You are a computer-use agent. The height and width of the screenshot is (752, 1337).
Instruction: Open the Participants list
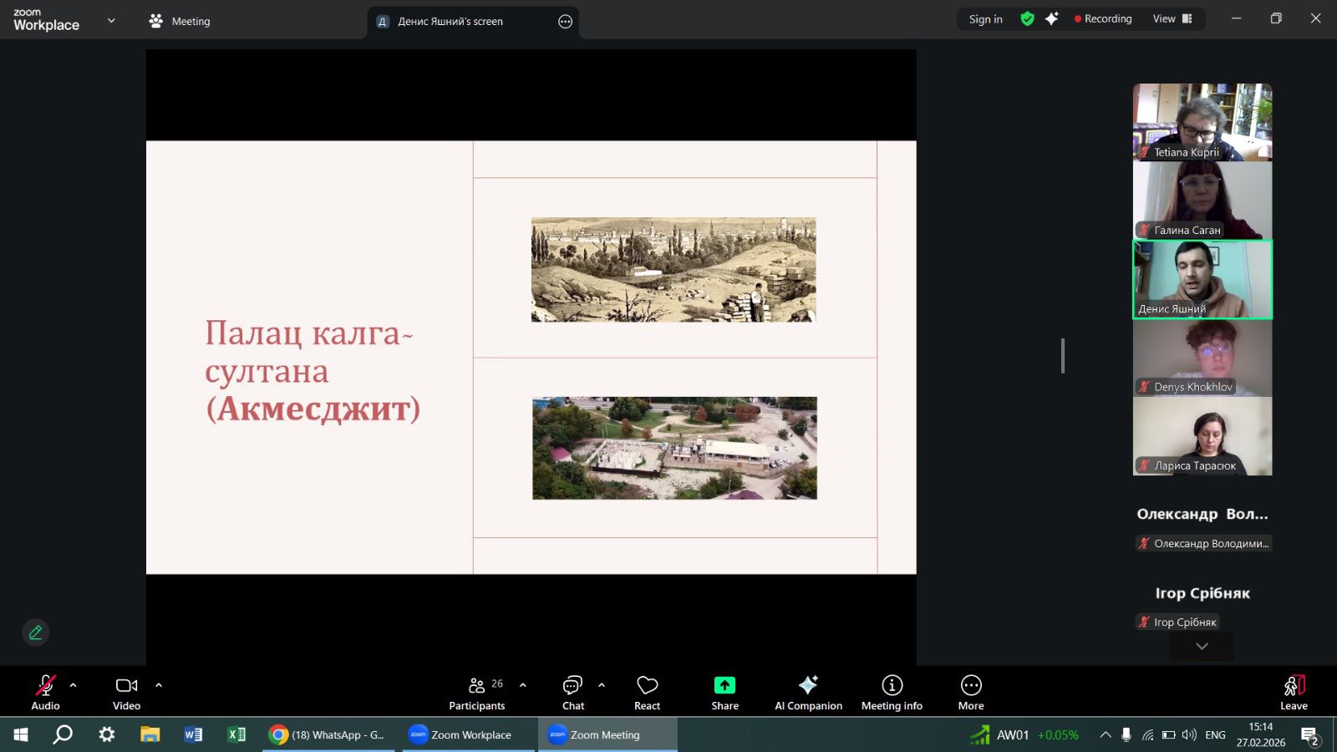pos(476,692)
